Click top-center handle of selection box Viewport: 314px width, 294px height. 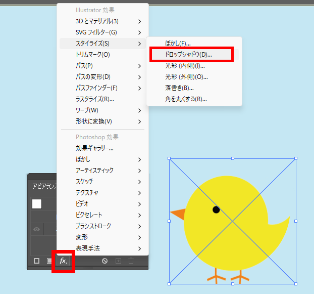pyautogui.click(x=233, y=158)
